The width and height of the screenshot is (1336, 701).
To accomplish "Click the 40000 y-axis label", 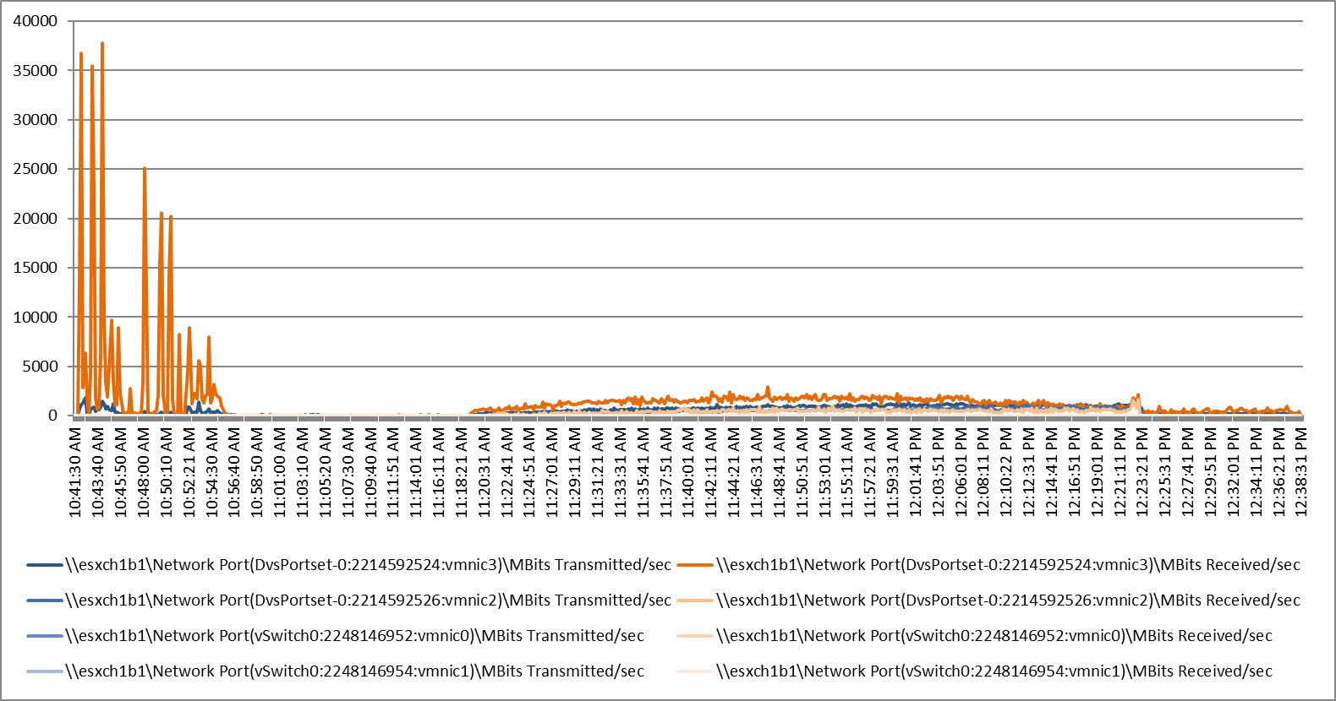I will point(36,21).
